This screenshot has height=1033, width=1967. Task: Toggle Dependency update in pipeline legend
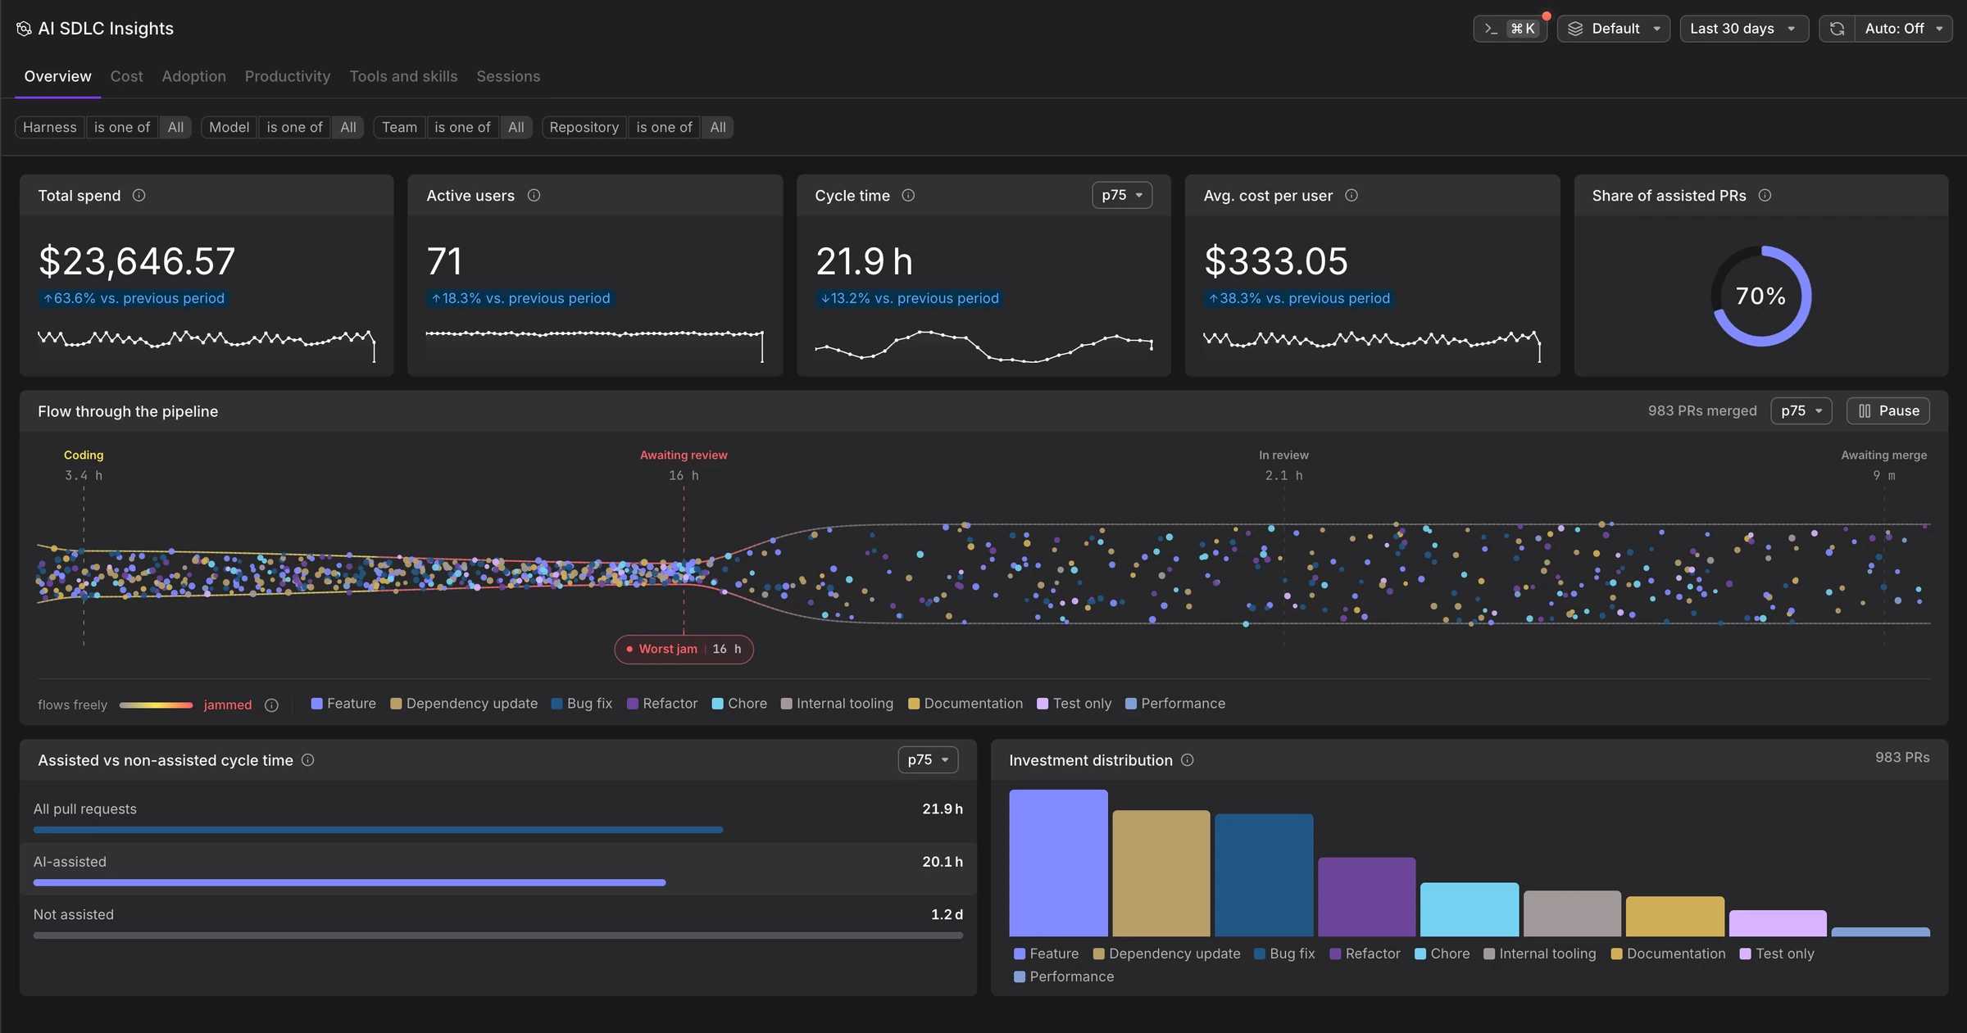(464, 704)
